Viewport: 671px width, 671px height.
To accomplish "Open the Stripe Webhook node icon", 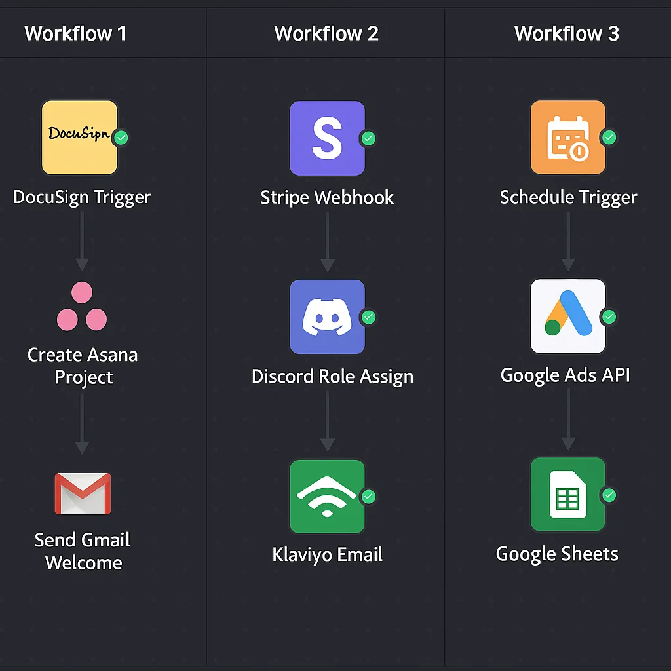I will [x=328, y=138].
